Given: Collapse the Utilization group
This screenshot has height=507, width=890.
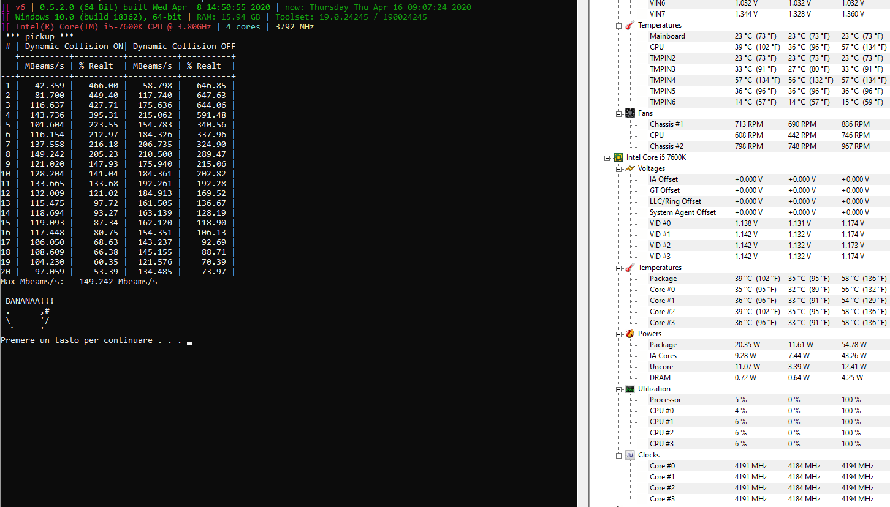Looking at the screenshot, I should [x=619, y=389].
